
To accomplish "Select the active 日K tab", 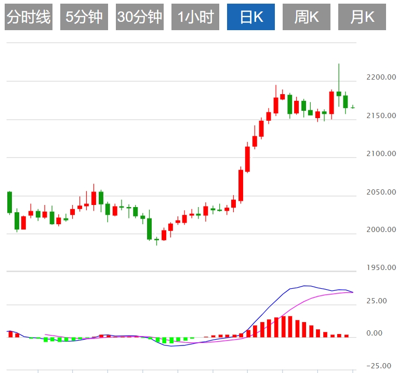I will click(251, 17).
